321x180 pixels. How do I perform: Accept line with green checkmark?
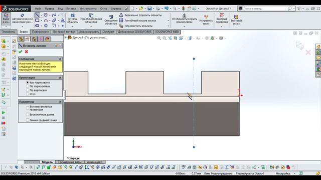click(20, 52)
